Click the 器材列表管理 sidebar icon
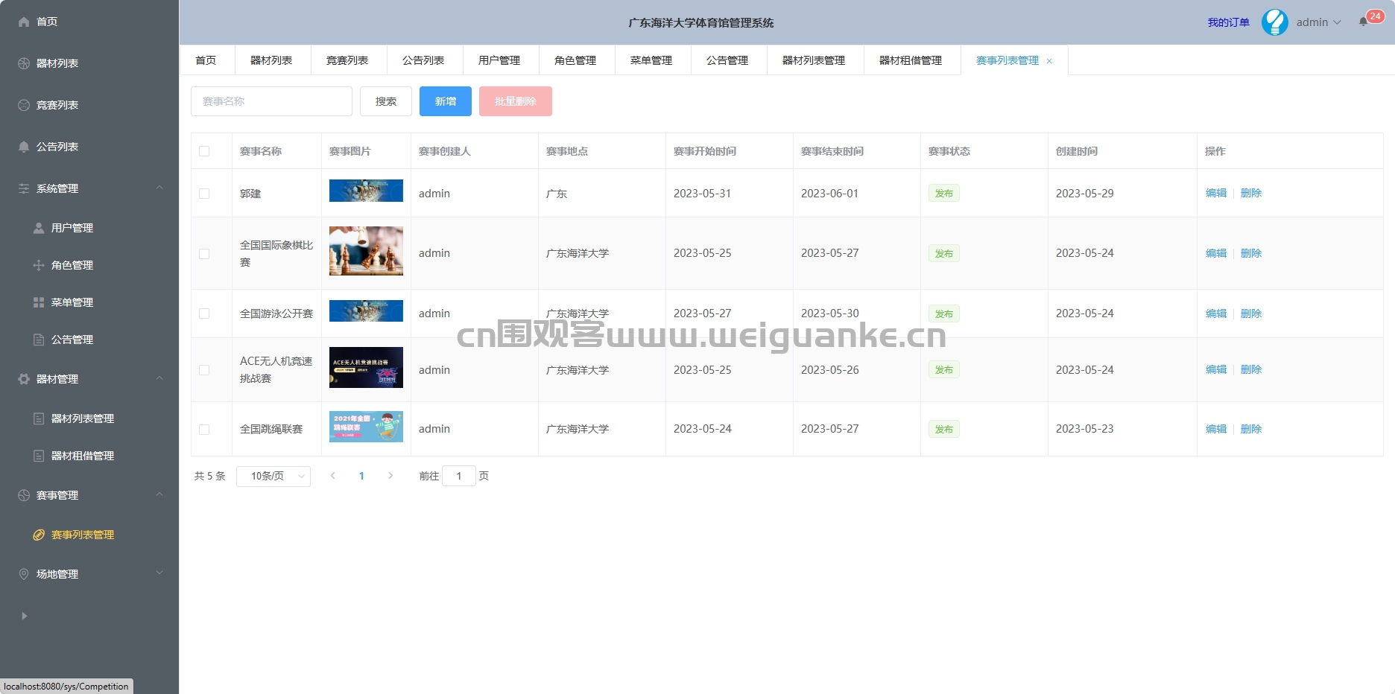Screen dimensions: 1395x694 (39, 418)
